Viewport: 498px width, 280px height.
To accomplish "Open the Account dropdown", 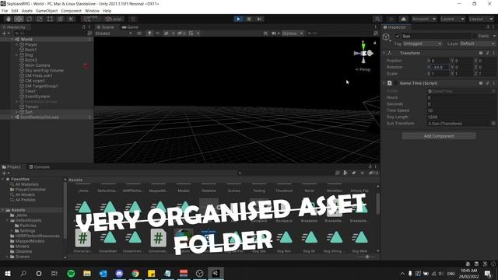I will (x=423, y=19).
